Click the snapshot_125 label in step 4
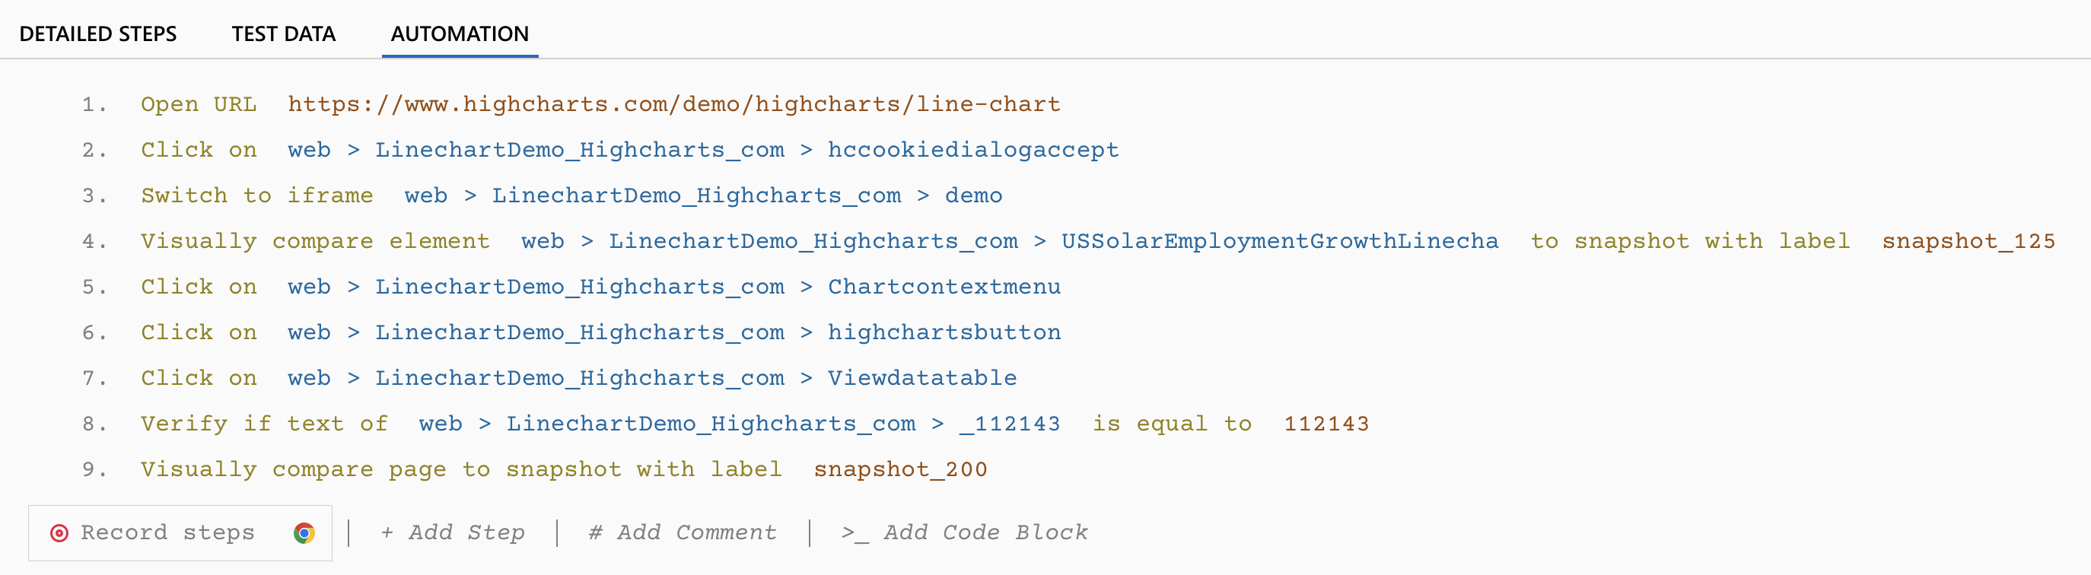 point(1969,240)
